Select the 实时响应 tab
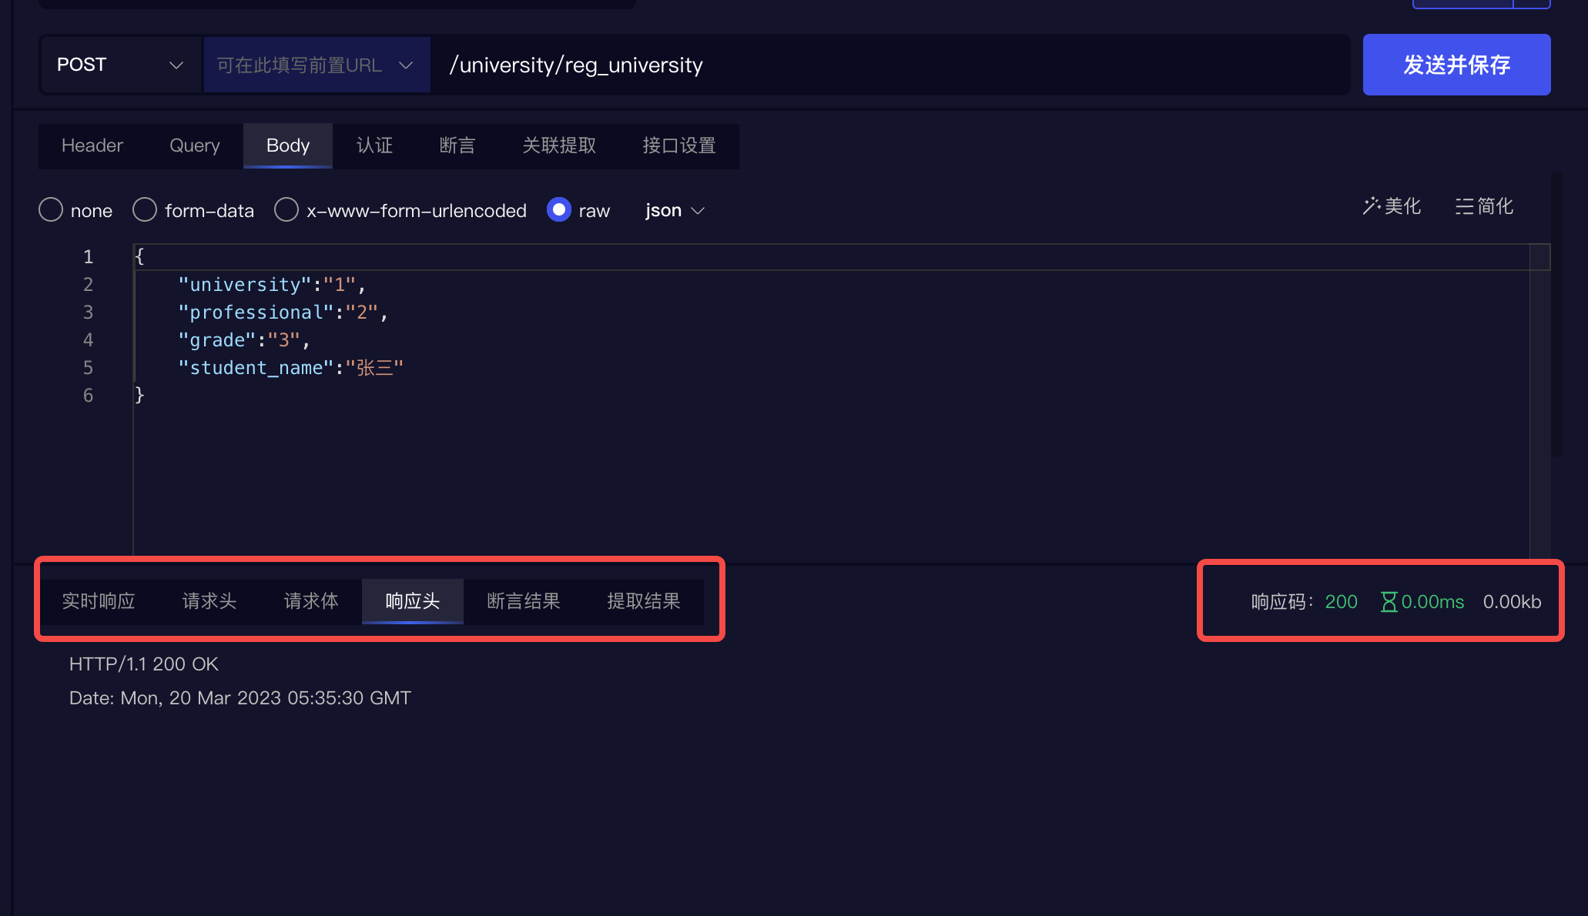The height and width of the screenshot is (916, 1588). pos(100,601)
